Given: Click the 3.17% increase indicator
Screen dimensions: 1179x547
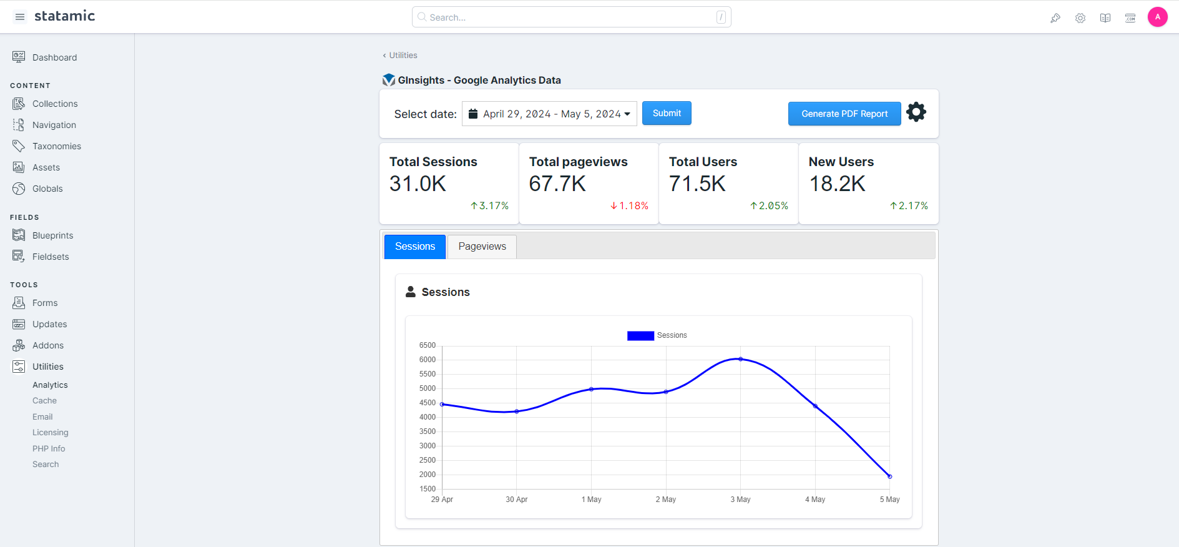Looking at the screenshot, I should (489, 206).
